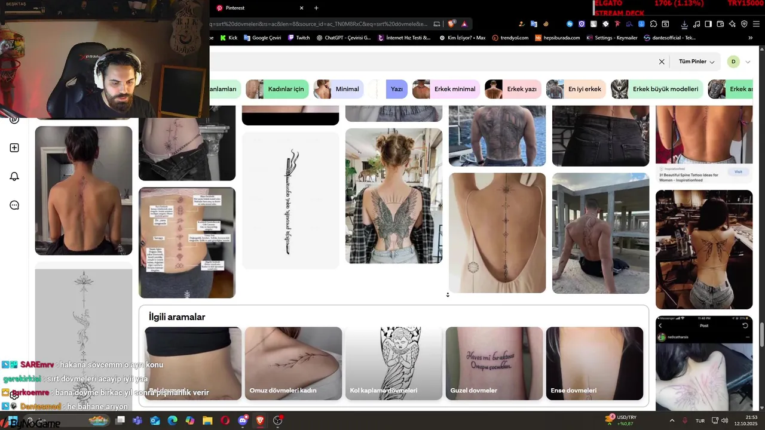The image size is (765, 430).
Task: Open the Twitch bookmark
Action: click(x=298, y=38)
